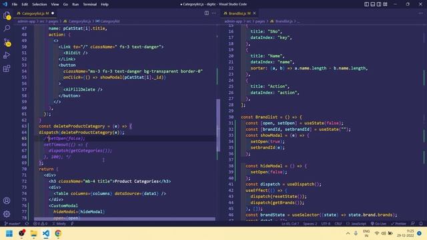
Task: Open the Go menu
Action: click(x=65, y=5)
